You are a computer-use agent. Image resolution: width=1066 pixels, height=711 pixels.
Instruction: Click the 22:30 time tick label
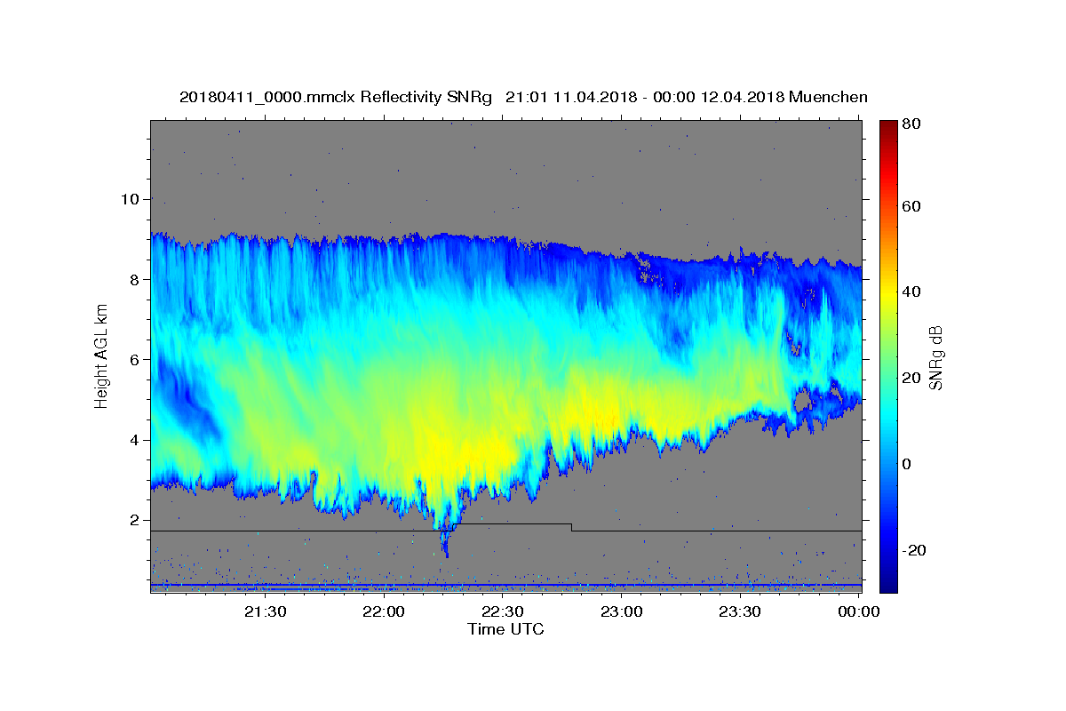coord(503,611)
